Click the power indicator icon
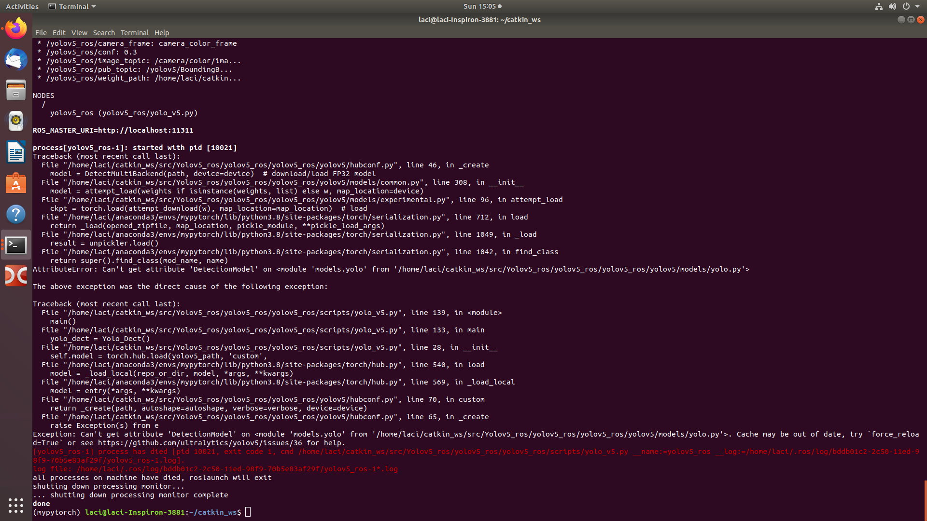Image resolution: width=927 pixels, height=521 pixels. (x=907, y=6)
